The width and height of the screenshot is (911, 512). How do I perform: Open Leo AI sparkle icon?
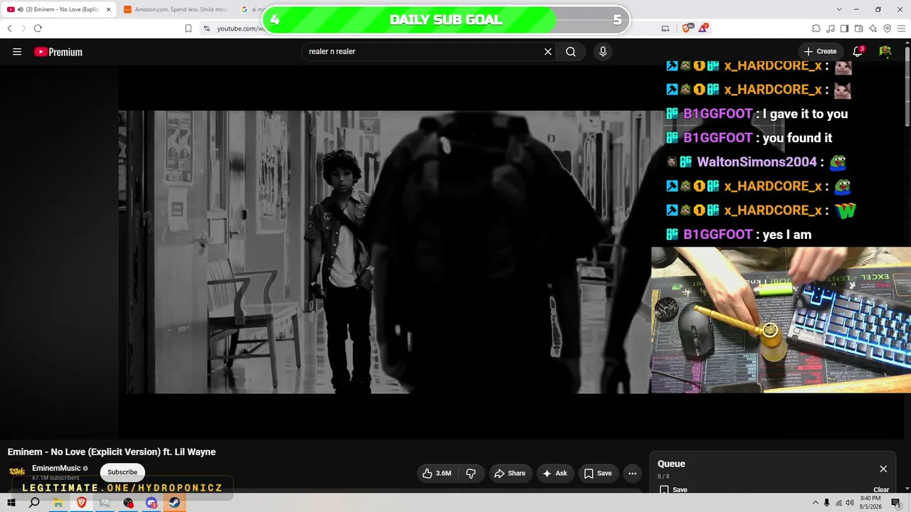click(x=873, y=28)
